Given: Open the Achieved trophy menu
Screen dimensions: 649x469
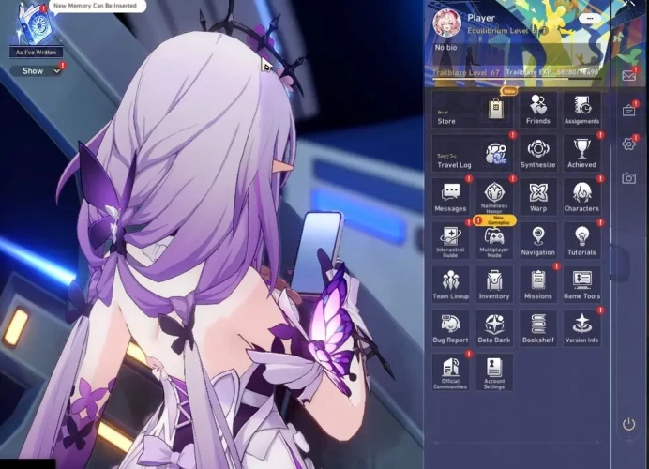Looking at the screenshot, I should [x=581, y=153].
